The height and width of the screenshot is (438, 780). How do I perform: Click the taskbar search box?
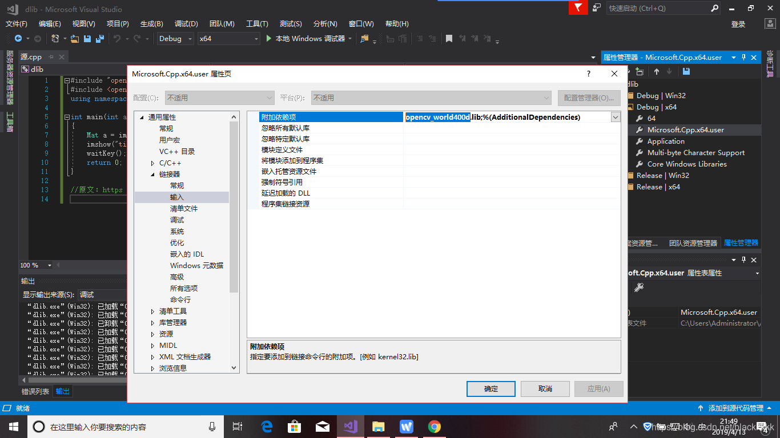pyautogui.click(x=124, y=426)
